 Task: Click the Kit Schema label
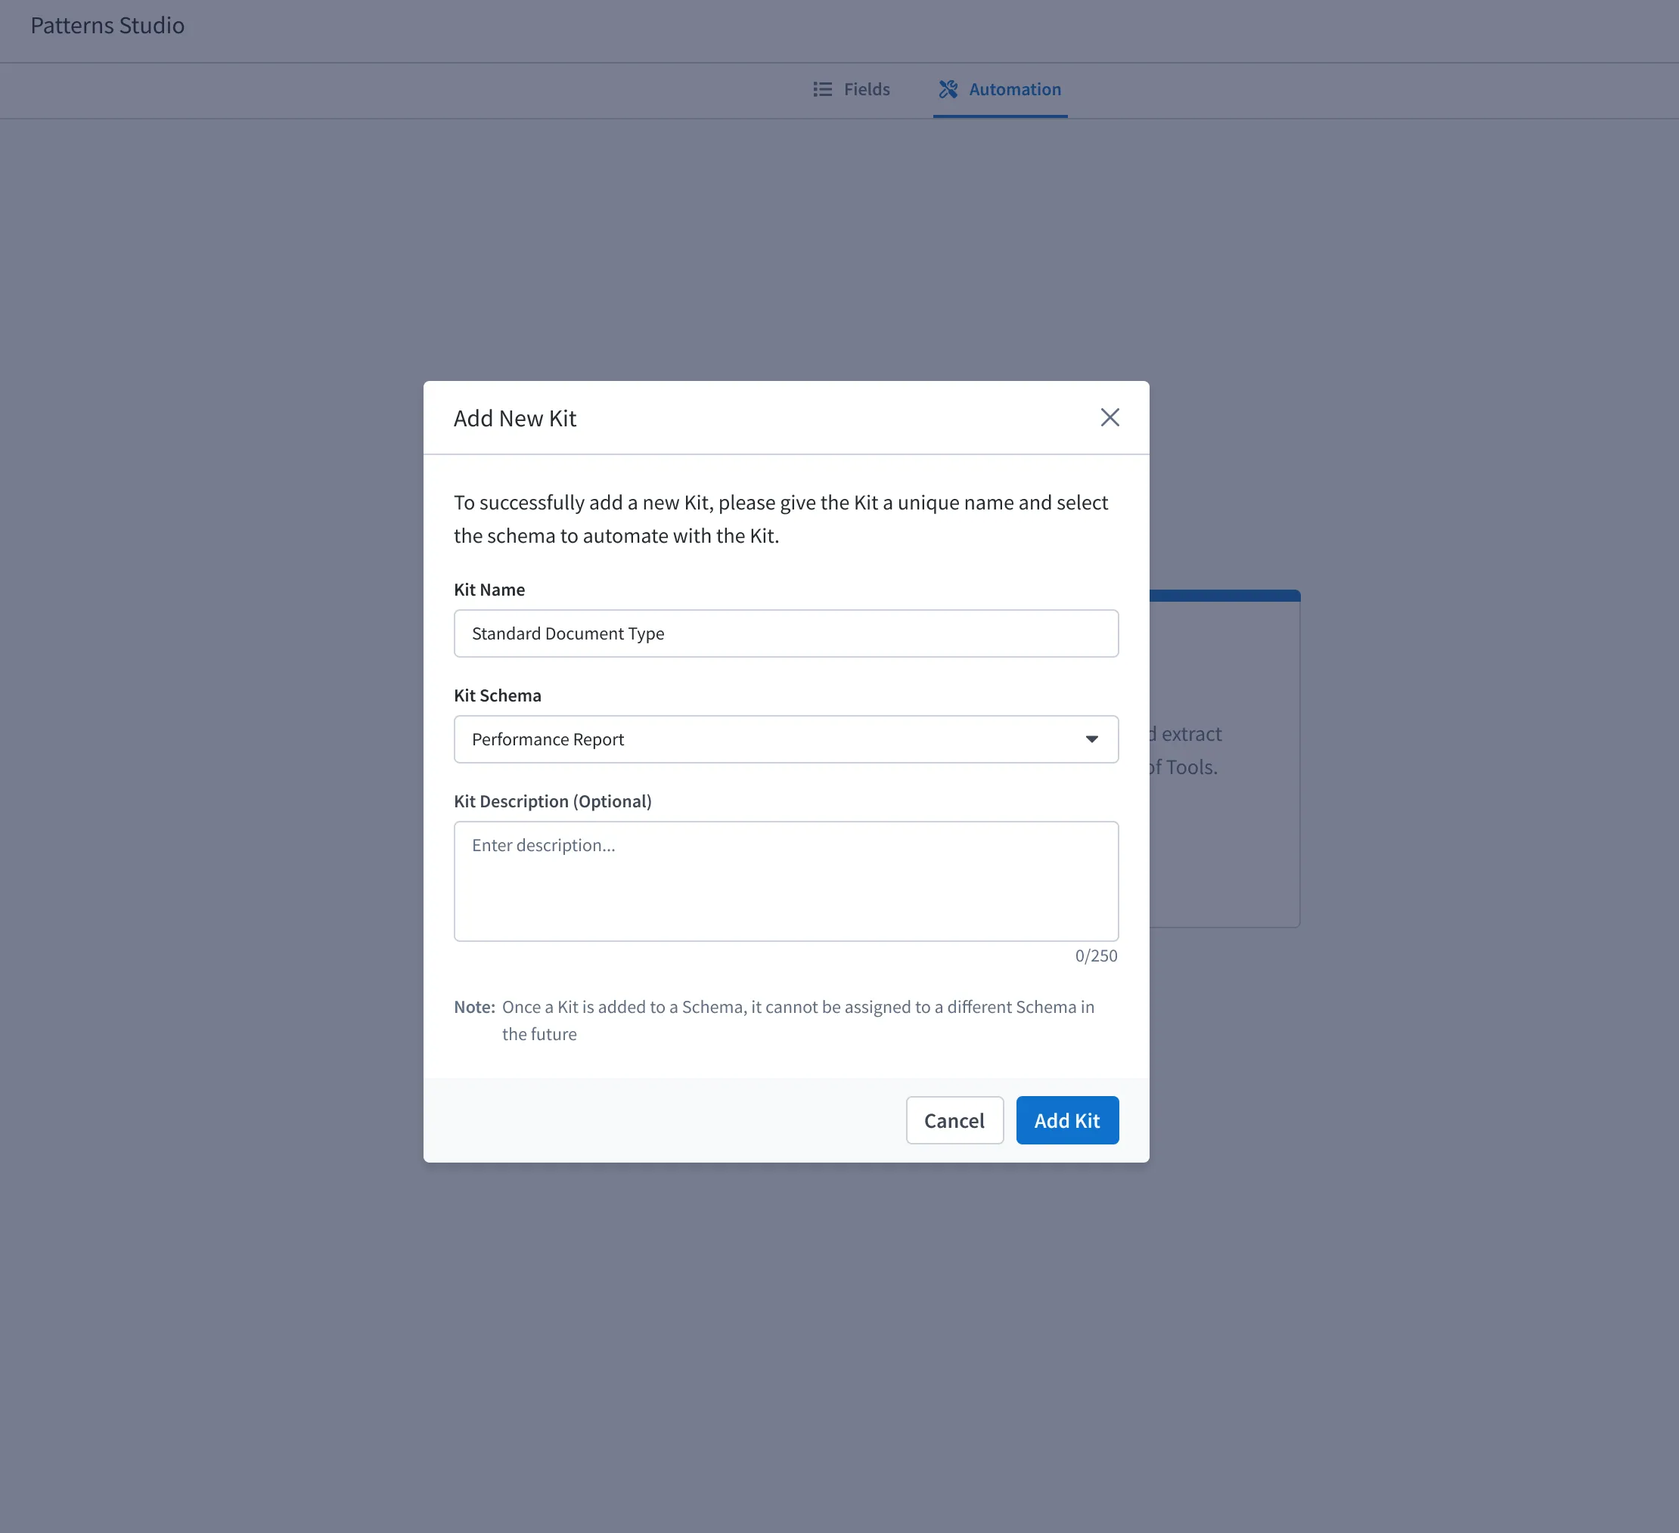497,695
